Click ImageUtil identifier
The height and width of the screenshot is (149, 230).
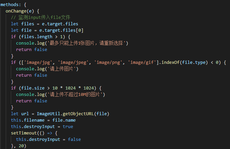pos(48,114)
